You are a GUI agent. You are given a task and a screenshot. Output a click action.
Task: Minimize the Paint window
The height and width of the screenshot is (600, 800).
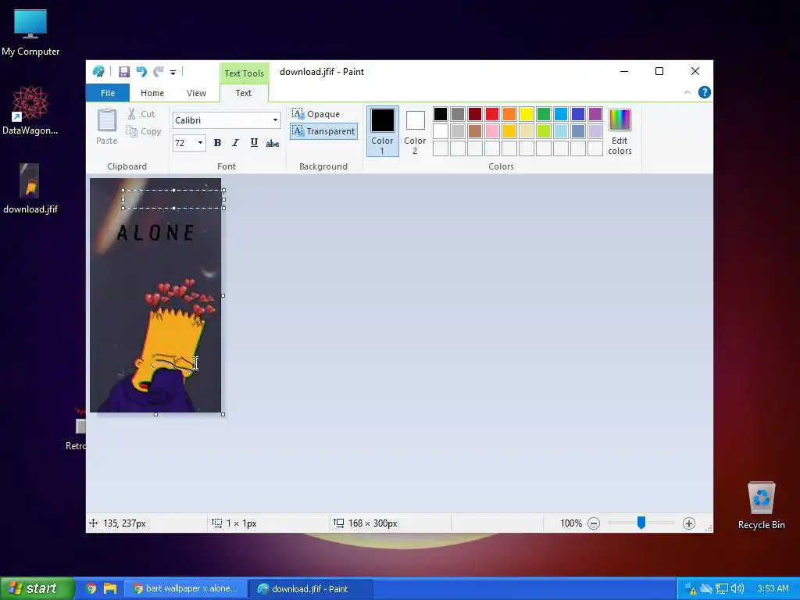pos(624,71)
